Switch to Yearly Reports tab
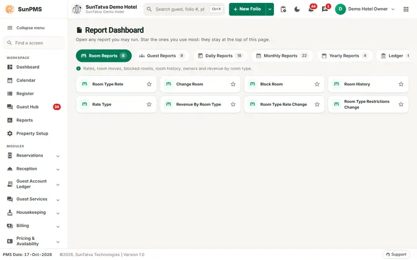Viewport: 417px width, 260px height. pos(345,55)
